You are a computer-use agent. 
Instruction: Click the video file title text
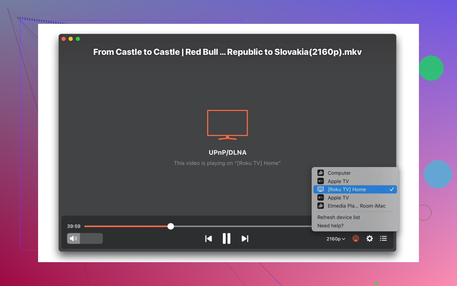[x=227, y=52]
